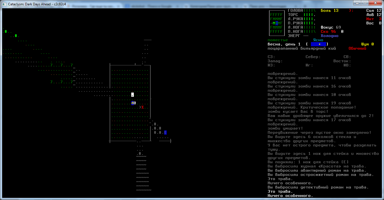Click the white @ player character
This screenshot has width=384, height=200.
135,103
